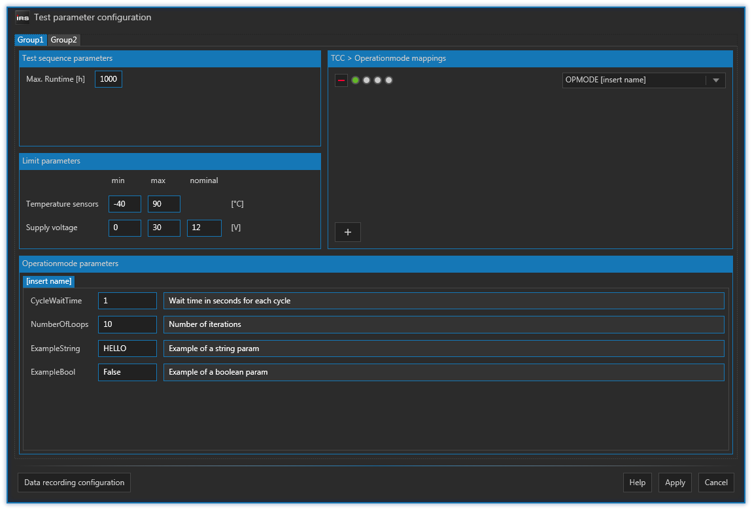Click the Test parameter configuration title
This screenshot has width=752, height=510.
[93, 17]
